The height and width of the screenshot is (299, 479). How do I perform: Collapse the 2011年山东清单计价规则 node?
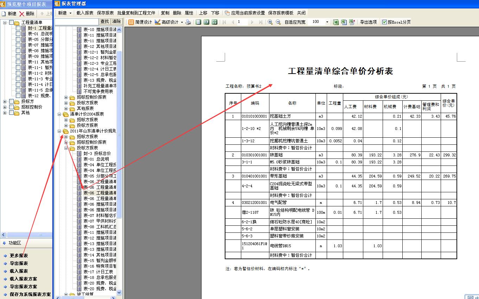59,131
